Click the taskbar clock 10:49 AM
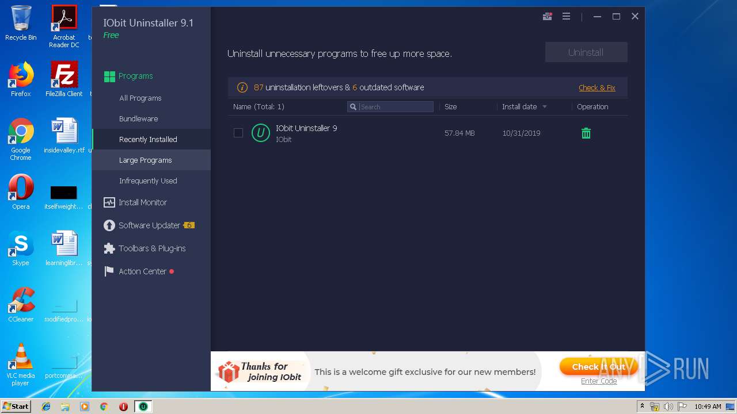Image resolution: width=737 pixels, height=414 pixels. point(708,407)
